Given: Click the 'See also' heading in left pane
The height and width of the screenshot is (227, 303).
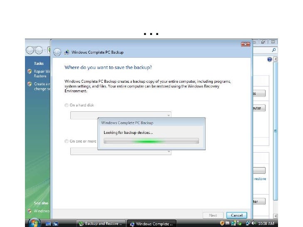Looking at the screenshot, I should [41, 203].
